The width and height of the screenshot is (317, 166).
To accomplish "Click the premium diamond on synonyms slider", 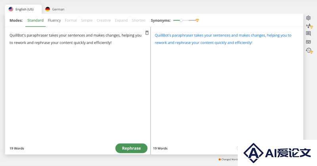I will point(197,20).
